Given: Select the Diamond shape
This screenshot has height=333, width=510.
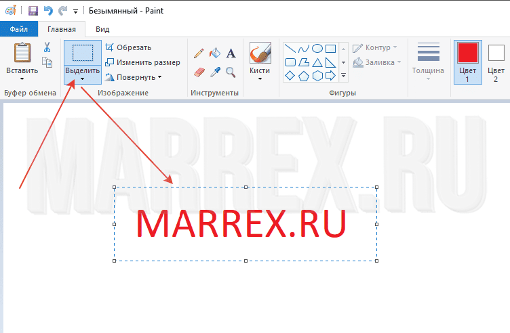Looking at the screenshot, I should pyautogui.click(x=290, y=76).
